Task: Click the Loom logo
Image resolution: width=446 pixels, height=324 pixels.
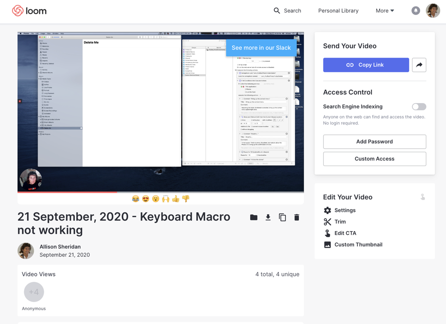Action: tap(29, 11)
